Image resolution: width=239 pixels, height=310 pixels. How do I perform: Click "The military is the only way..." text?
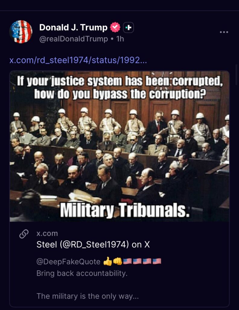click(x=88, y=296)
